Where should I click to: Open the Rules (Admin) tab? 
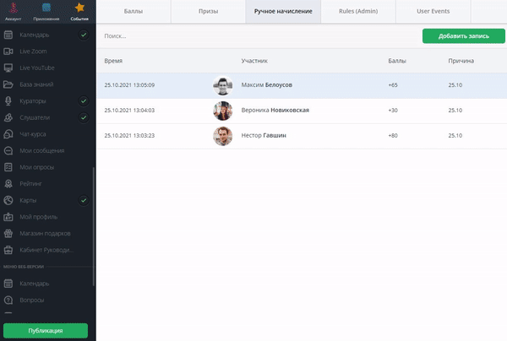tap(358, 11)
